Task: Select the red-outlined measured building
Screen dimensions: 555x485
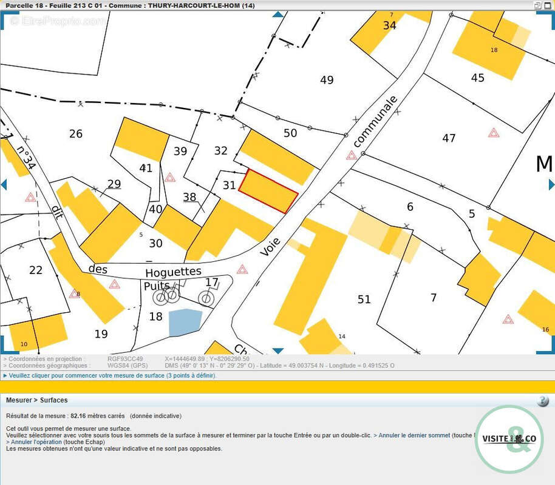Action: pyautogui.click(x=268, y=191)
